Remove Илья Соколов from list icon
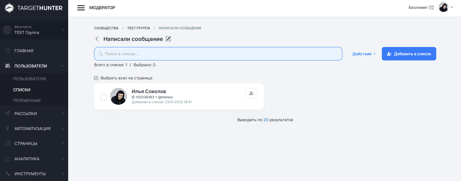 (251, 93)
